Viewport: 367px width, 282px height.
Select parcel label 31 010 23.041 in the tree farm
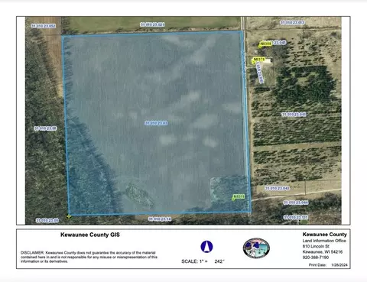294,115
